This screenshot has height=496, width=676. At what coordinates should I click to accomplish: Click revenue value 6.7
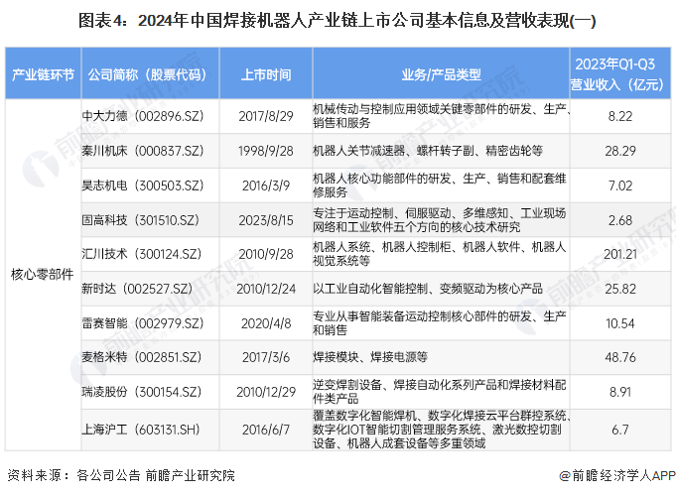[x=620, y=430]
